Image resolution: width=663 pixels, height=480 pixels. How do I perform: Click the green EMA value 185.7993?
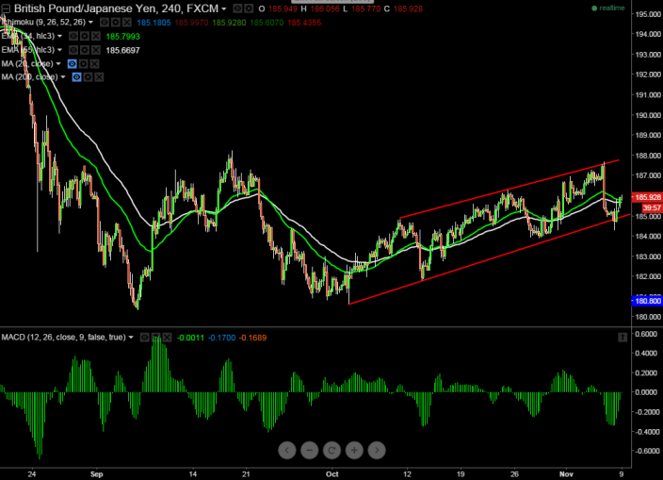point(122,37)
